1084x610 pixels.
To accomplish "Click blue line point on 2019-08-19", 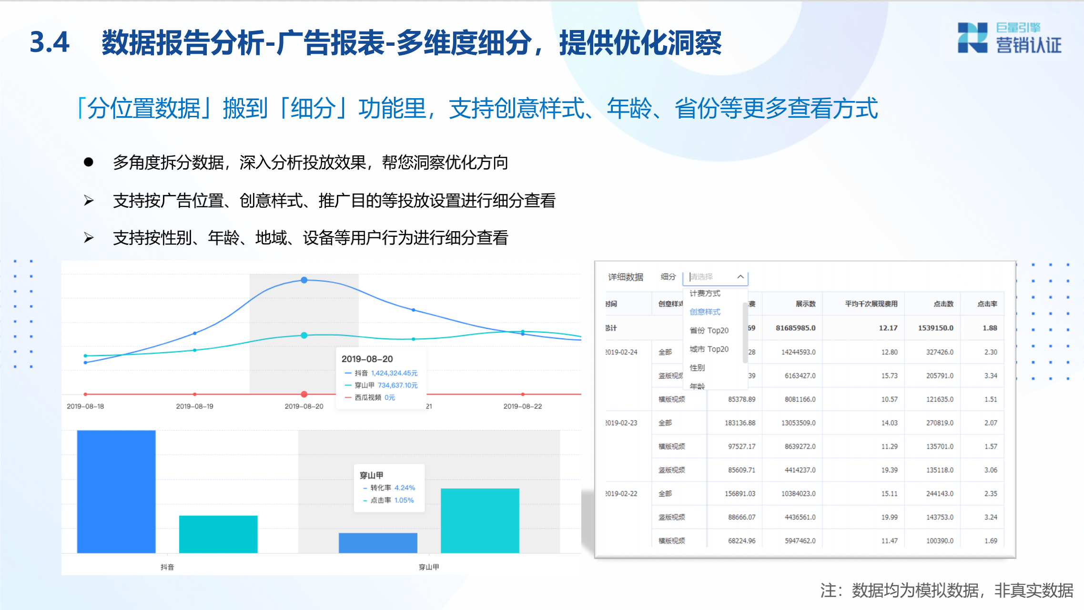I will tap(194, 333).
